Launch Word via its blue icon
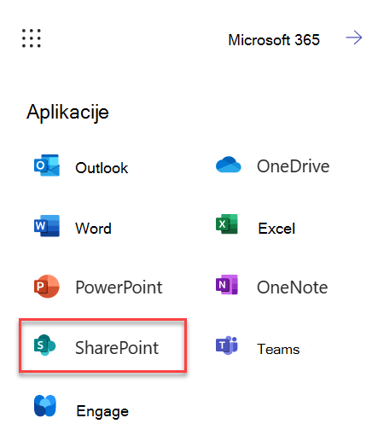 point(47,226)
